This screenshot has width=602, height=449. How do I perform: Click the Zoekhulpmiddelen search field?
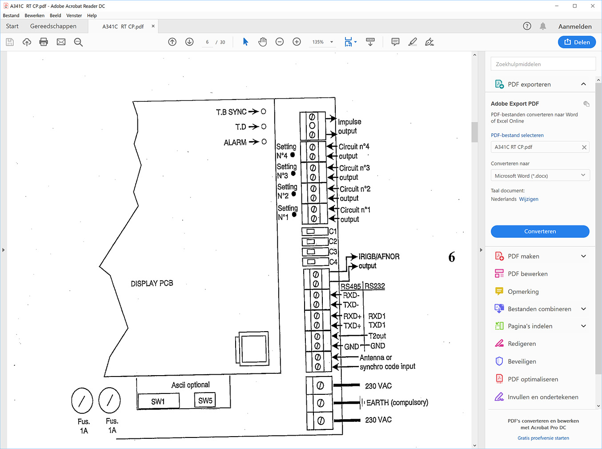point(543,64)
